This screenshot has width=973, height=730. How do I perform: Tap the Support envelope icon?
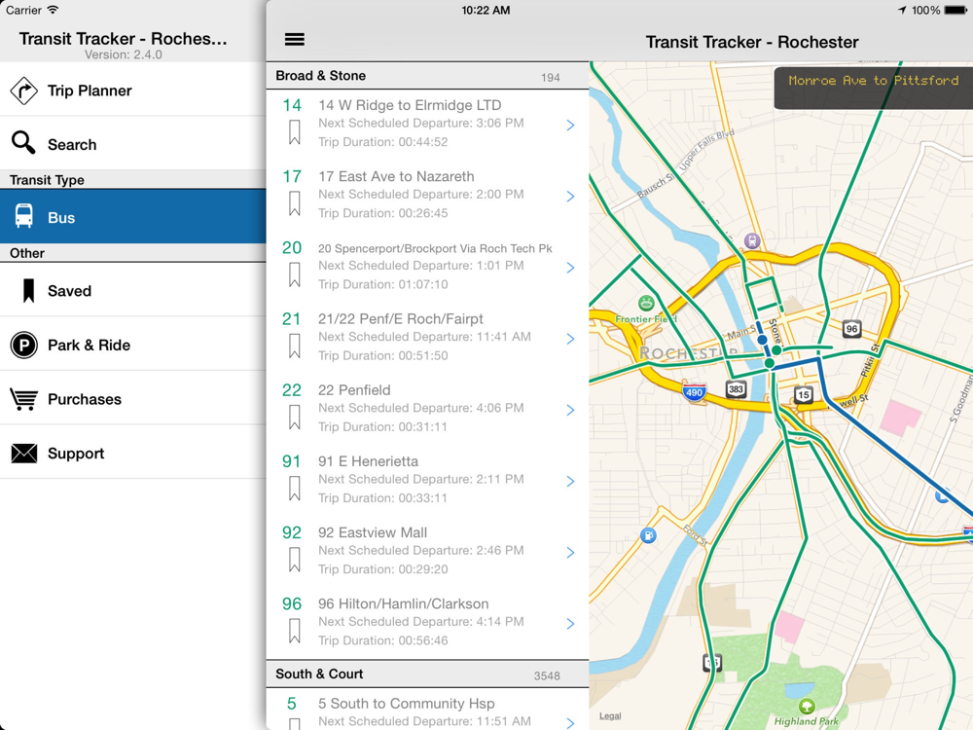[x=23, y=454]
